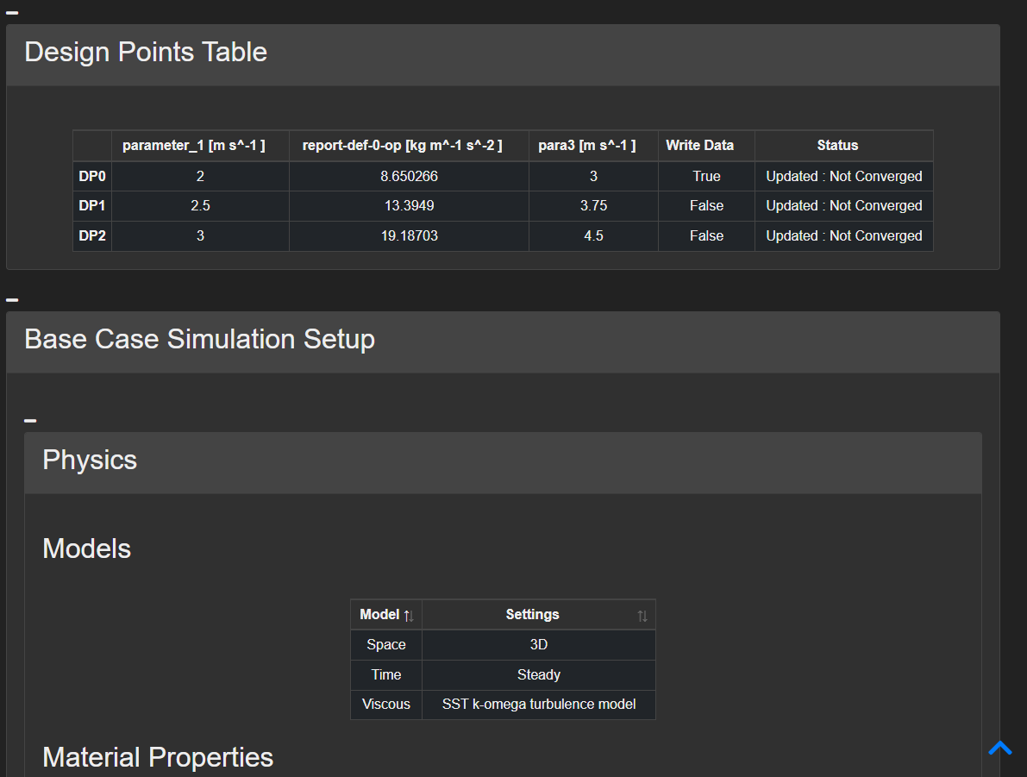The height and width of the screenshot is (777, 1027).
Task: Sort the table by Model column
Action: (x=409, y=615)
